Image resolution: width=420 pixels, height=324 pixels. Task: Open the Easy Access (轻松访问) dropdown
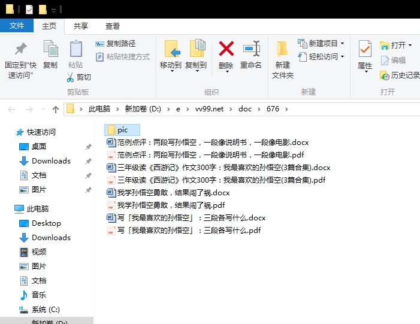[x=321, y=57]
